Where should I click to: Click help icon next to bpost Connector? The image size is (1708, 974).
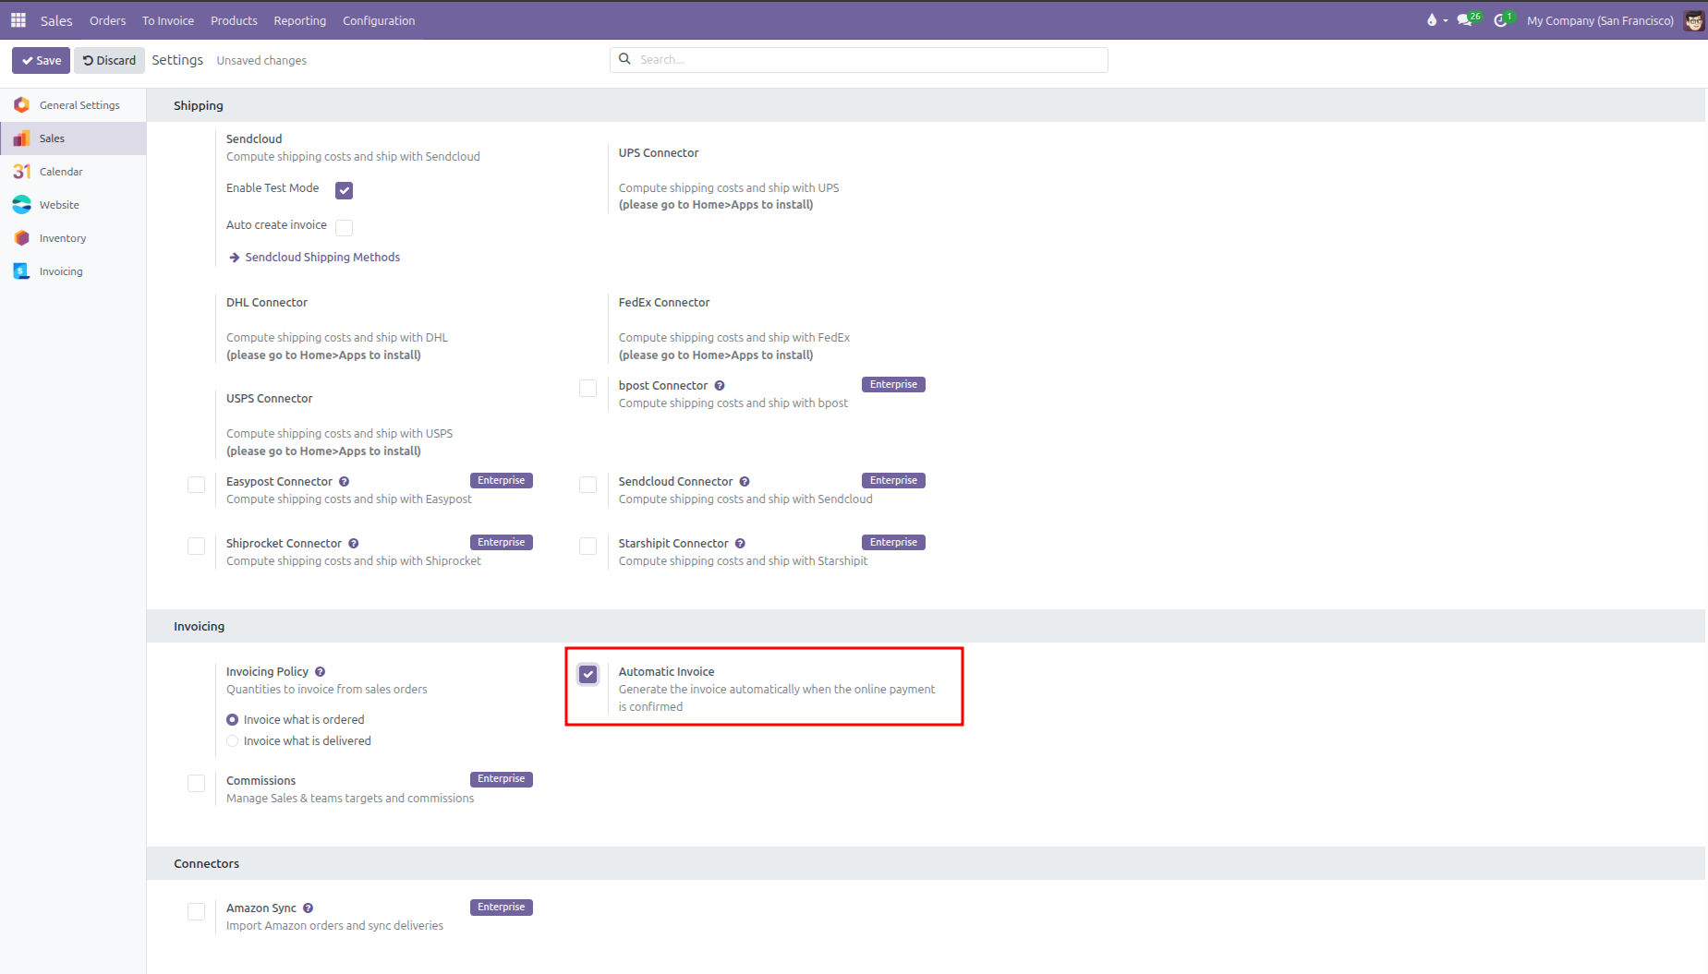pyautogui.click(x=720, y=386)
